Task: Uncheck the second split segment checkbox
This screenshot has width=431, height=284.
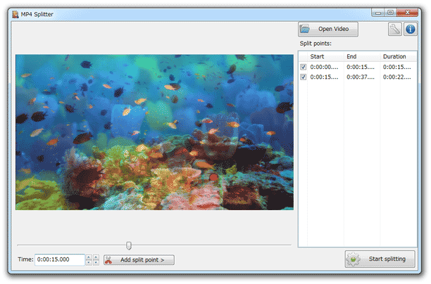Action: point(304,77)
